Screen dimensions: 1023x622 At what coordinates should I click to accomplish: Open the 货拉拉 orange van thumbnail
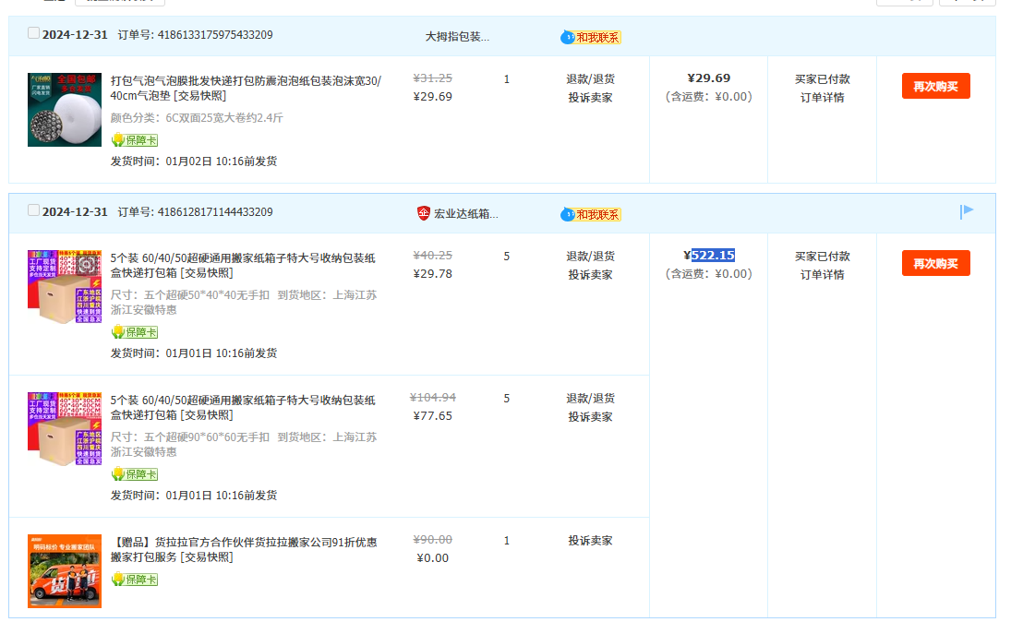[65, 570]
